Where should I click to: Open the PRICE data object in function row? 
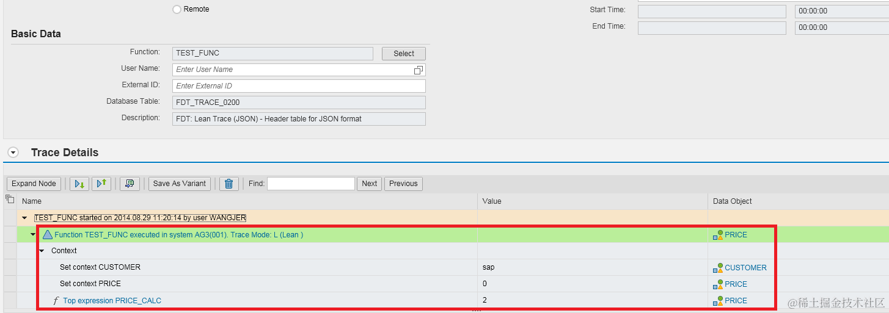coord(736,235)
